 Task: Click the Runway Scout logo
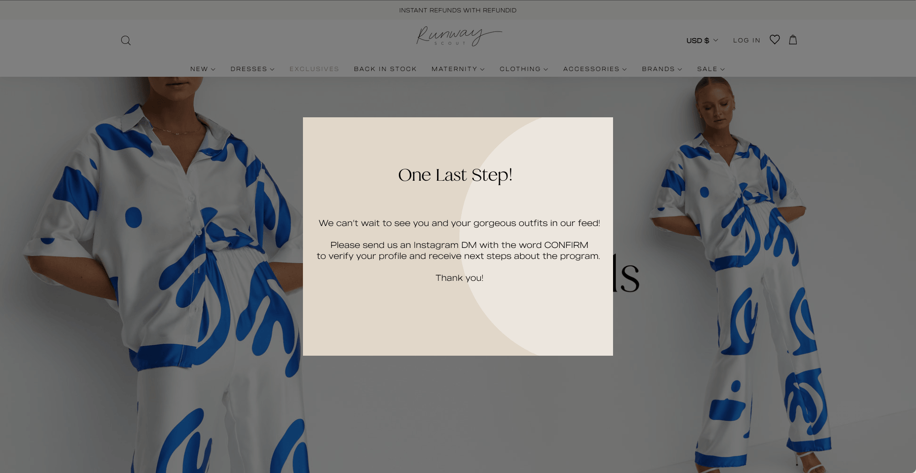coord(458,36)
